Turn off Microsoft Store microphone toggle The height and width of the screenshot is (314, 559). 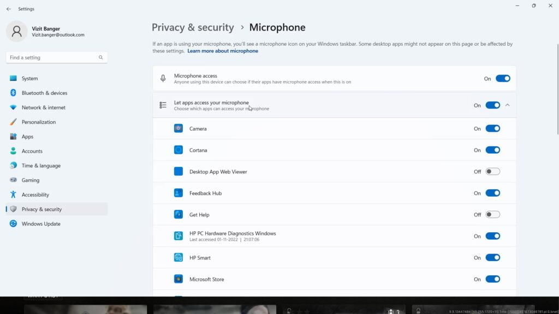pyautogui.click(x=493, y=279)
